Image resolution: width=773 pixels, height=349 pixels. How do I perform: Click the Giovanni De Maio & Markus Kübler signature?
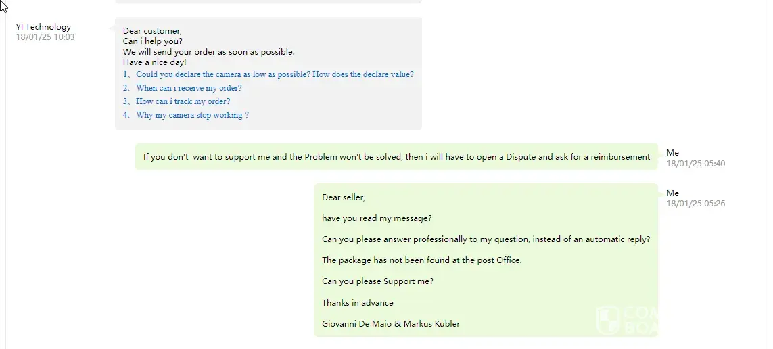[x=390, y=324]
